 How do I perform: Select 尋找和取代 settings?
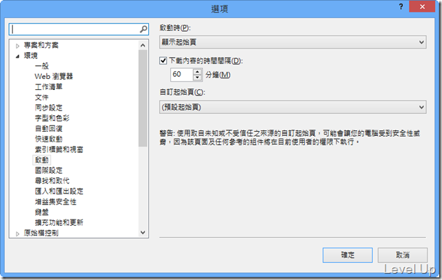point(52,180)
